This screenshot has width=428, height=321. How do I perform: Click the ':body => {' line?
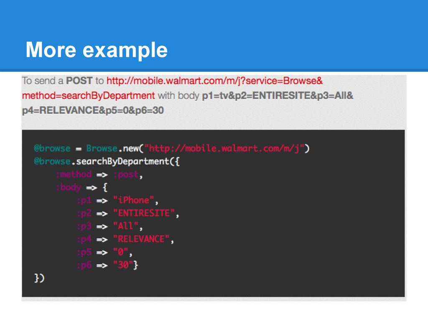click(x=82, y=188)
